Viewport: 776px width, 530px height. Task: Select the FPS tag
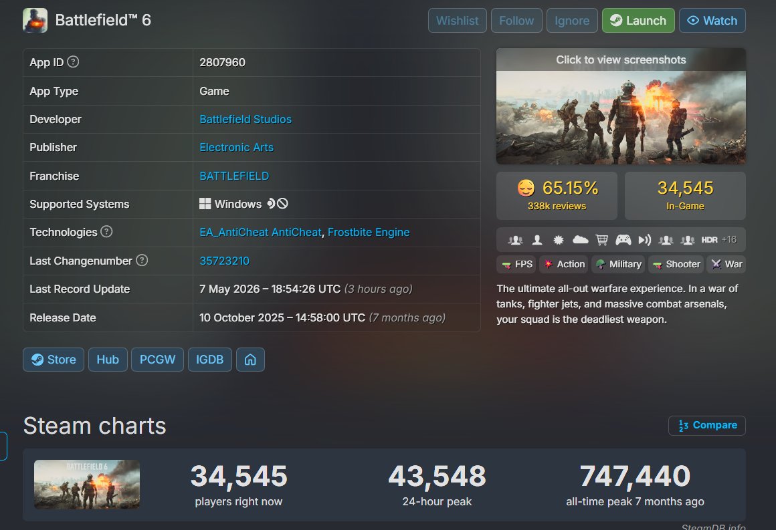(516, 264)
